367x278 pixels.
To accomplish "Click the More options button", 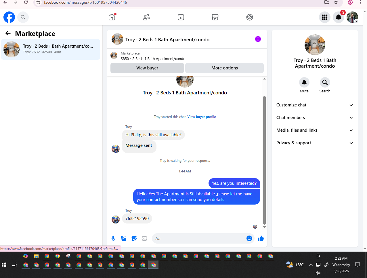I will tap(225, 68).
